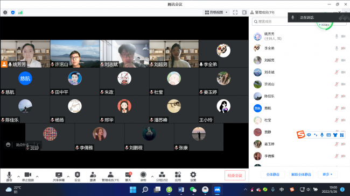
Task: Open meeting settings gear
Action: [x=193, y=177]
